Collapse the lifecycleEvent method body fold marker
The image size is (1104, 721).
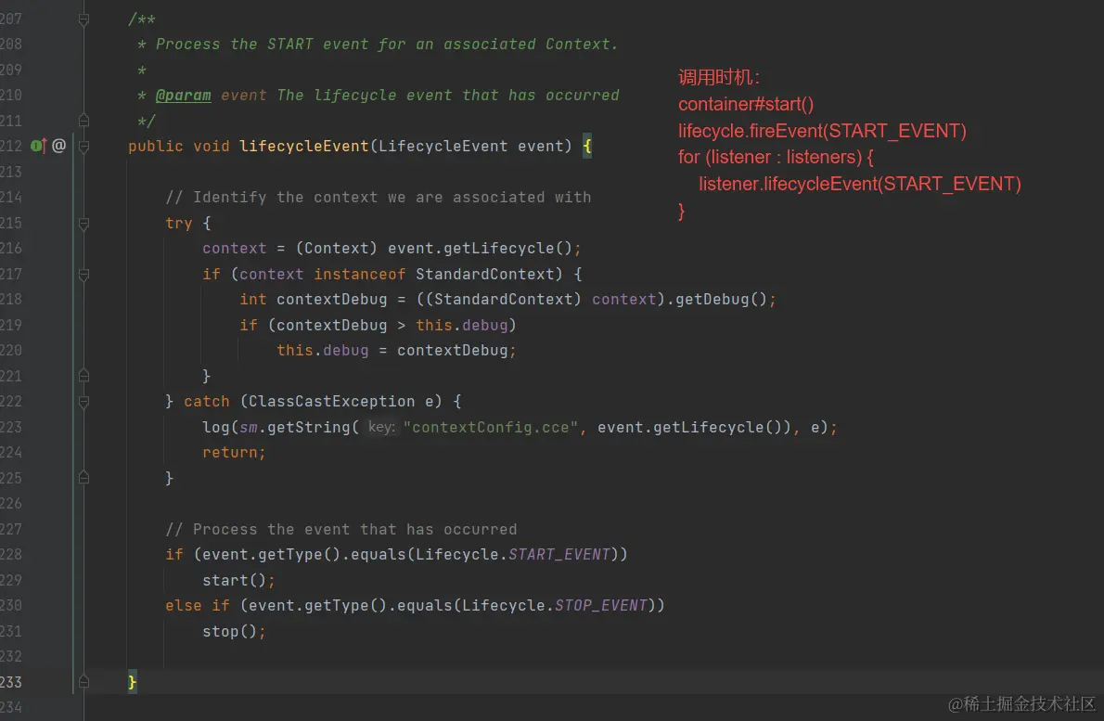pos(83,147)
